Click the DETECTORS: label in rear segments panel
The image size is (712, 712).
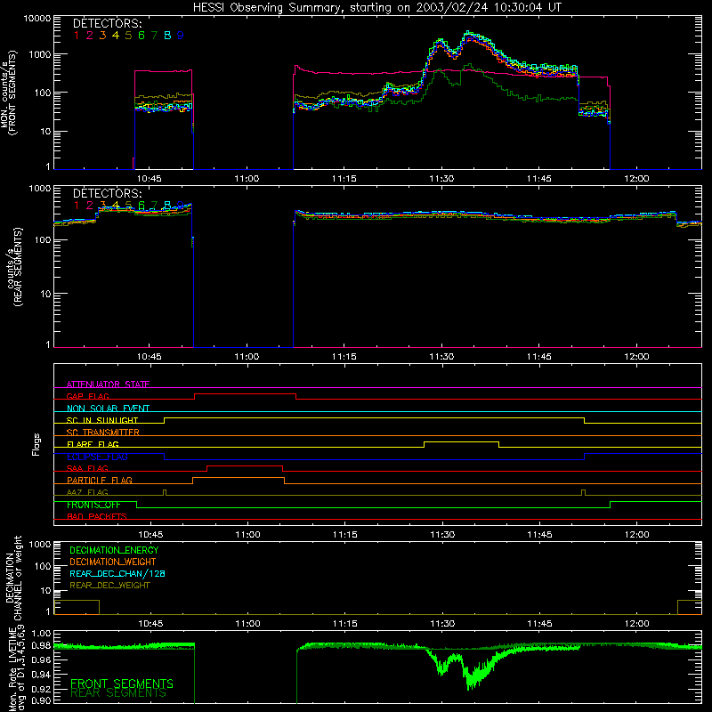click(108, 193)
